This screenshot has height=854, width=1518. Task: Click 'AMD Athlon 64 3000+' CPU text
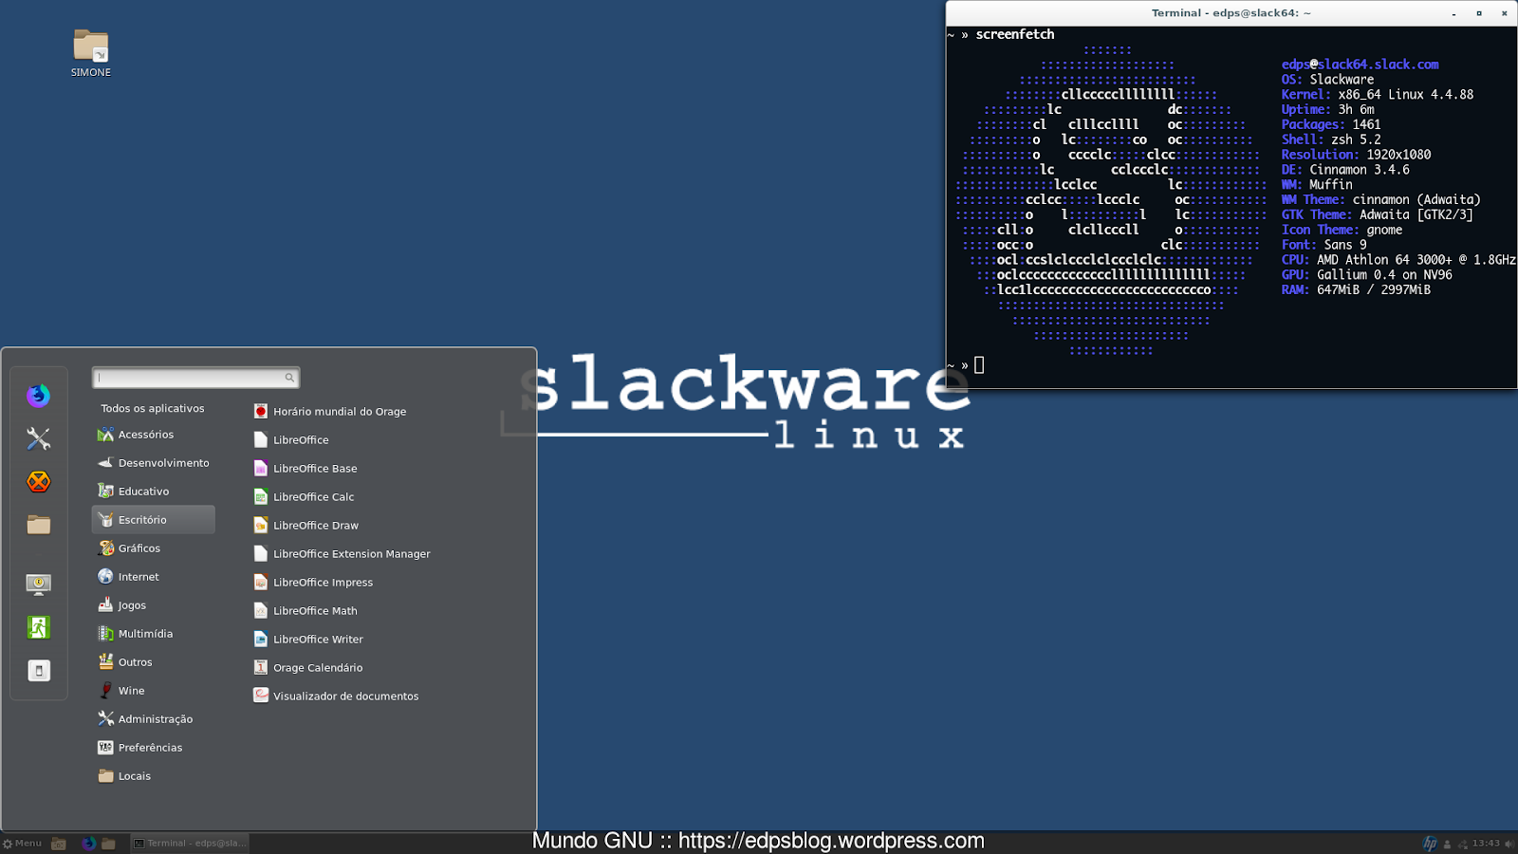click(1384, 260)
